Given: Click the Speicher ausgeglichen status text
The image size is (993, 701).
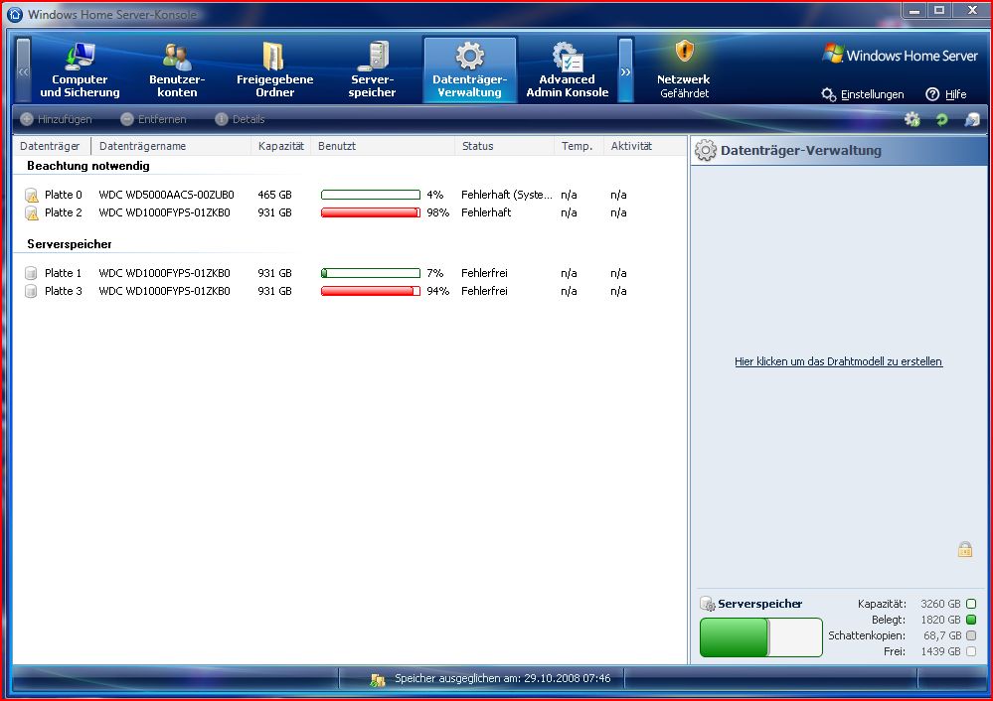Looking at the screenshot, I should click(x=503, y=678).
